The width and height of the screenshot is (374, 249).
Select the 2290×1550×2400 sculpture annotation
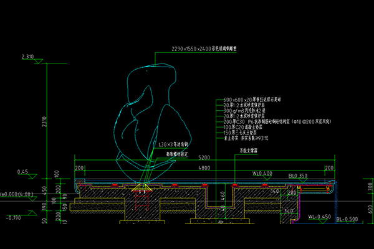(x=204, y=49)
